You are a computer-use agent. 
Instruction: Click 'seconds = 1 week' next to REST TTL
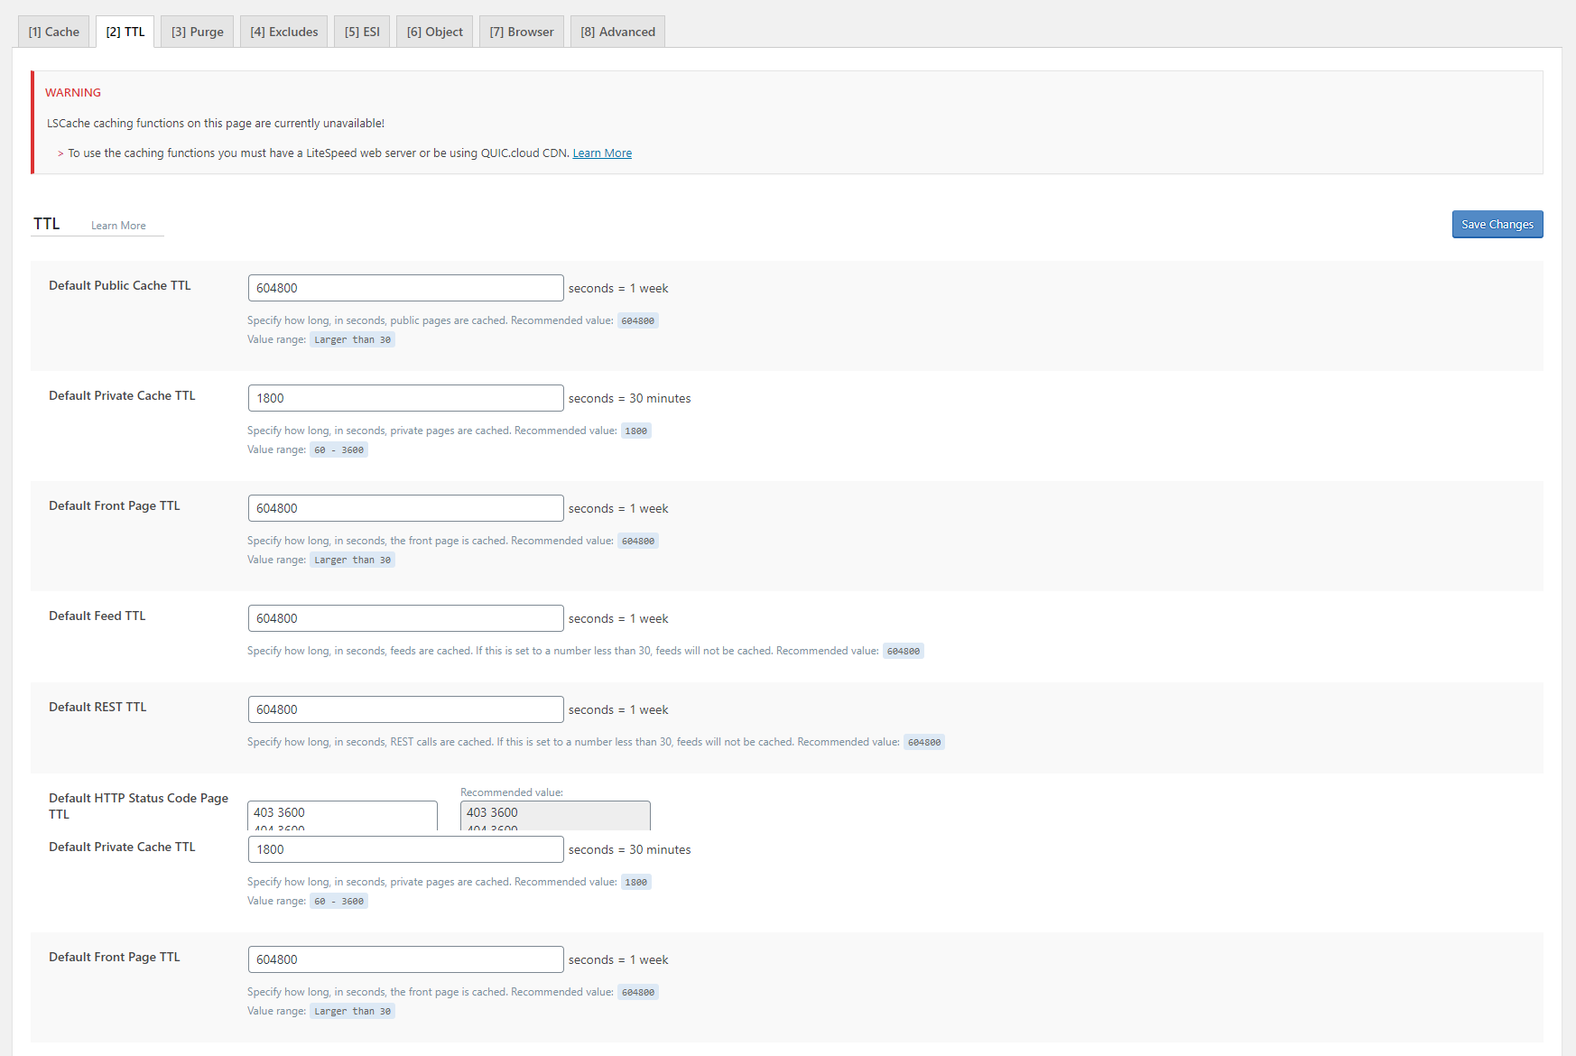pyautogui.click(x=618, y=709)
